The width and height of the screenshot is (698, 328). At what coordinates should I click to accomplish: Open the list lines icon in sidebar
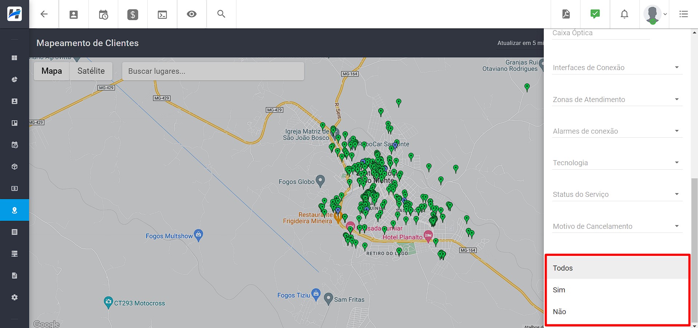(15, 232)
